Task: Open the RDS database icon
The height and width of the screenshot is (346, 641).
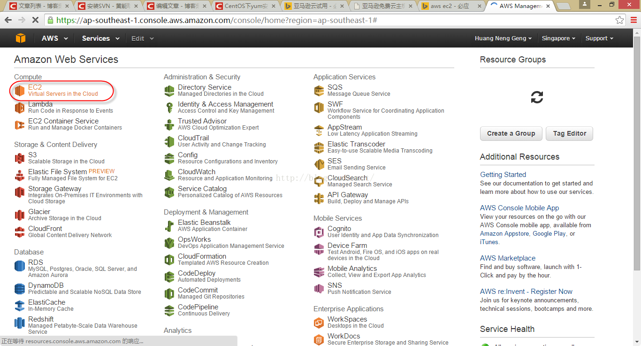Action: click(19, 266)
